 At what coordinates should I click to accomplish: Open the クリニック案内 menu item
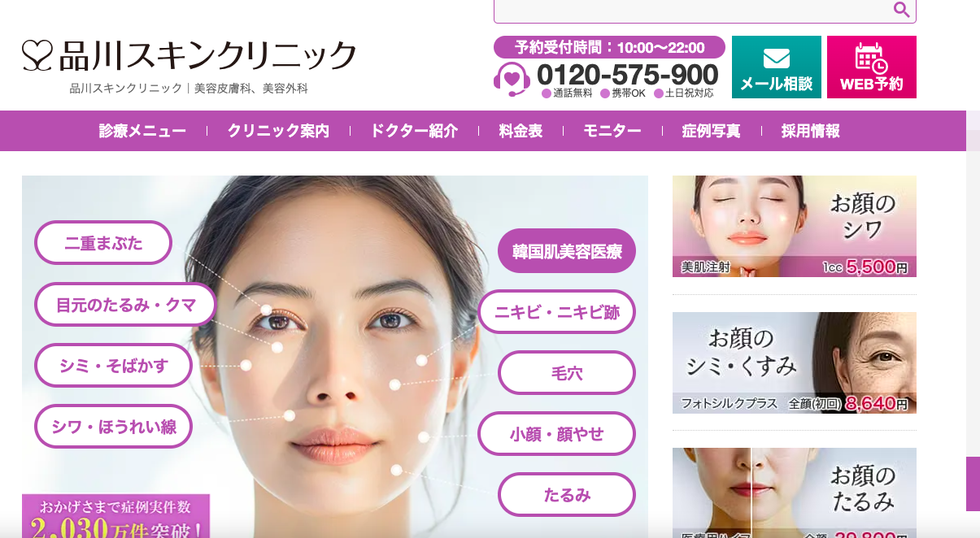click(x=278, y=131)
